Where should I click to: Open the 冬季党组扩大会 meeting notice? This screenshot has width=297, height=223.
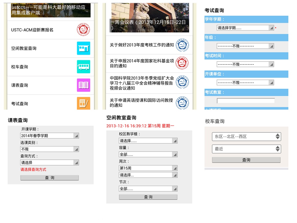pos(142,83)
